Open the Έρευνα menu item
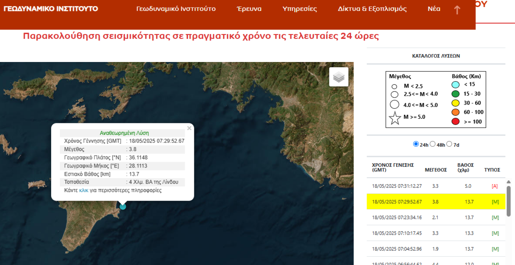This screenshot has height=265, width=515. (249, 9)
